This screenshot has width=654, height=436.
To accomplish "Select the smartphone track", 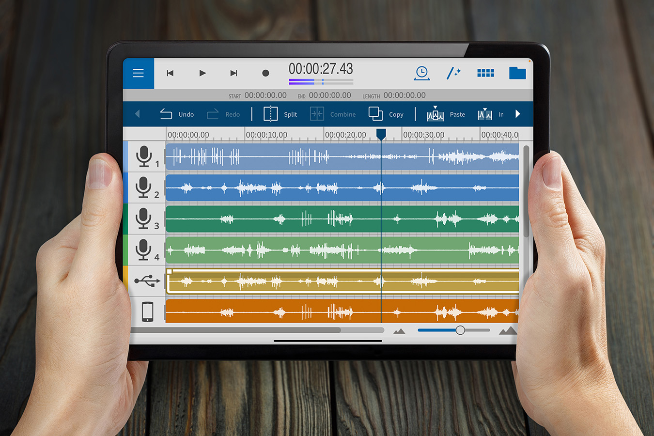I will tap(147, 311).
